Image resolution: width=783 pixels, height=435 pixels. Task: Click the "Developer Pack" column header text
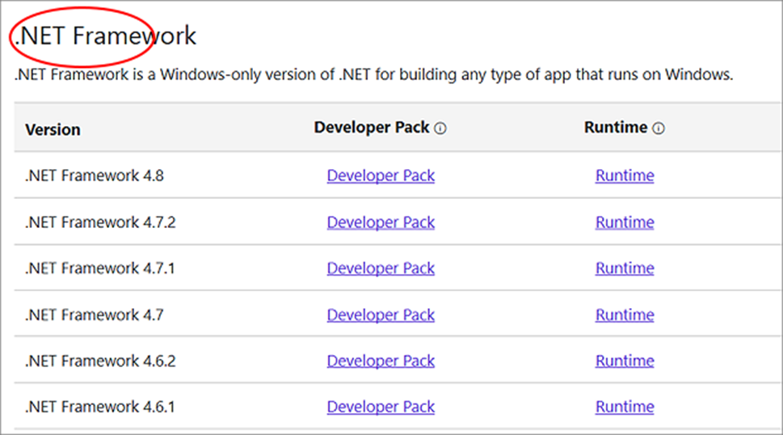[x=372, y=128]
